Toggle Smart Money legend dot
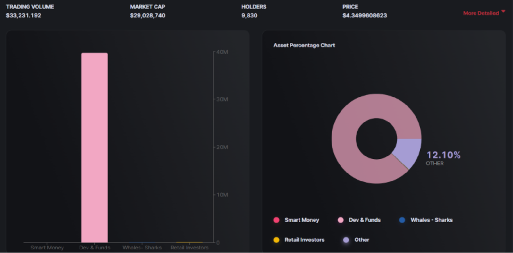Viewport: 513px width, 253px height. coord(276,220)
